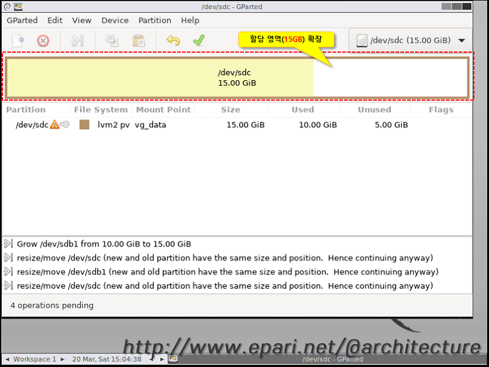
Task: Click the disk icon in device selector
Action: pyautogui.click(x=362, y=40)
